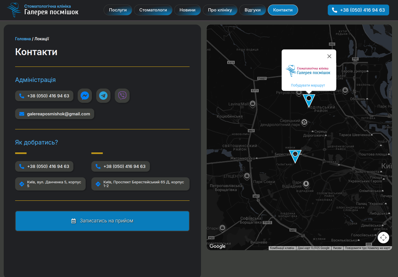398x277 pixels.
Task: Click the Головна breadcrumb link
Action: [23, 39]
